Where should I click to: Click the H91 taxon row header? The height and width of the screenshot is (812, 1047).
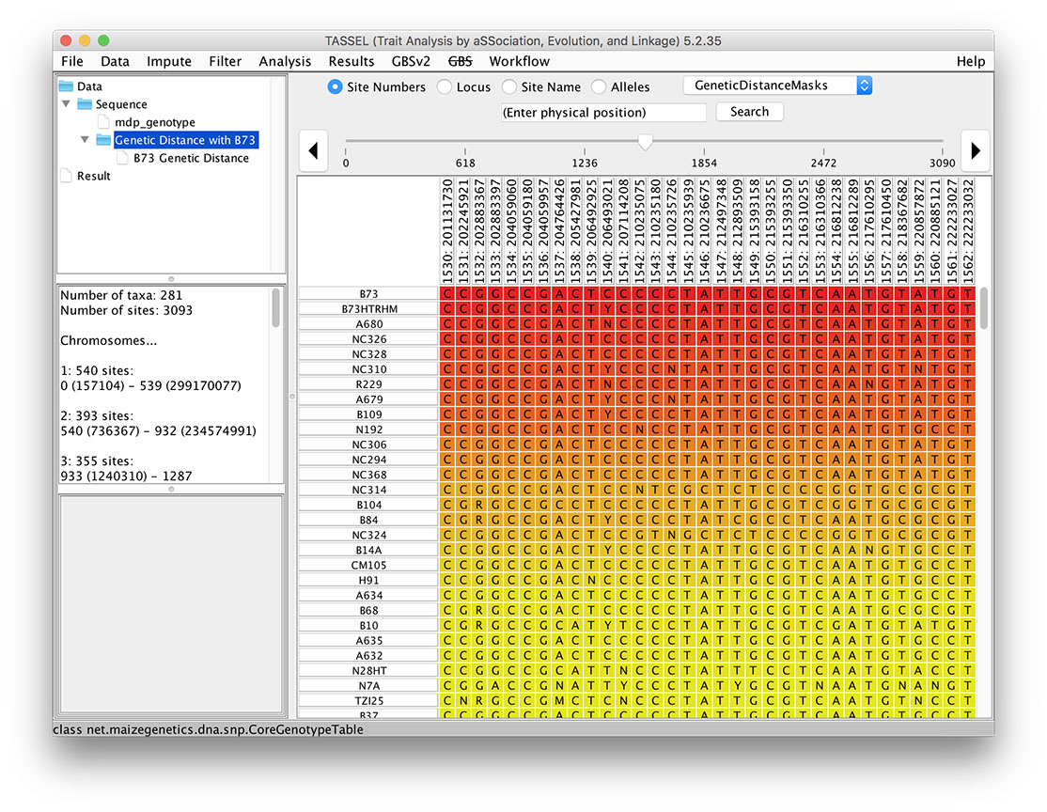click(368, 580)
